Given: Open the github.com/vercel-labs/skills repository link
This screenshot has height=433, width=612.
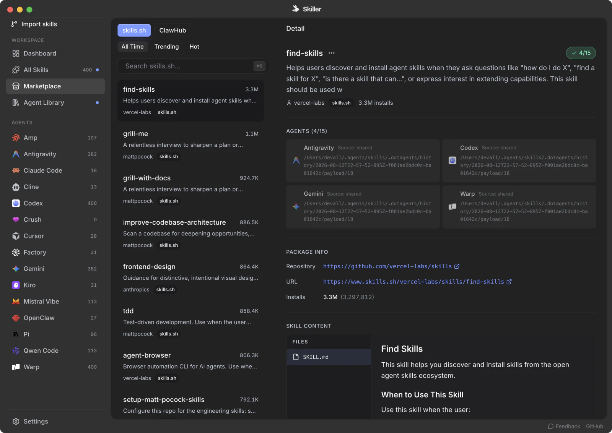Looking at the screenshot, I should [x=387, y=266].
